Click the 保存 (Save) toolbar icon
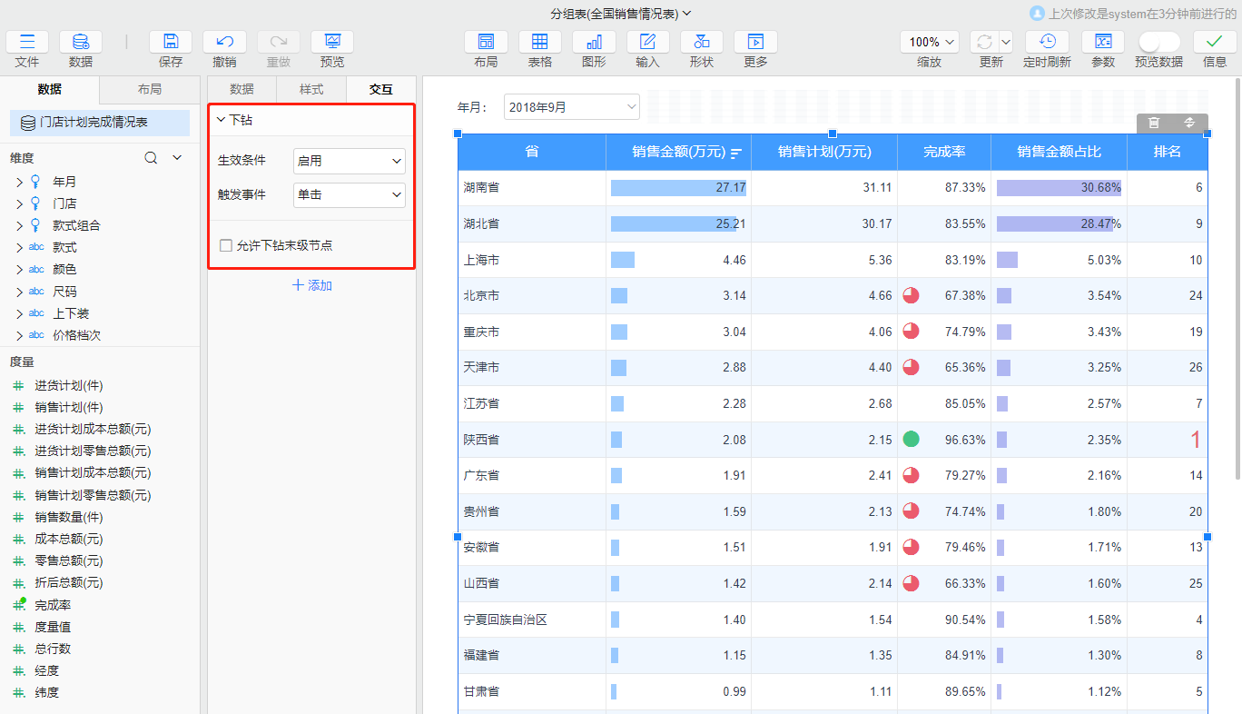The image size is (1242, 714). [x=171, y=42]
